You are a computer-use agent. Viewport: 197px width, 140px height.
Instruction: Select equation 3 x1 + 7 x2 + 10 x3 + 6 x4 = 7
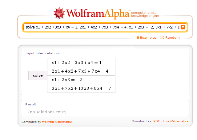click(x=81, y=88)
